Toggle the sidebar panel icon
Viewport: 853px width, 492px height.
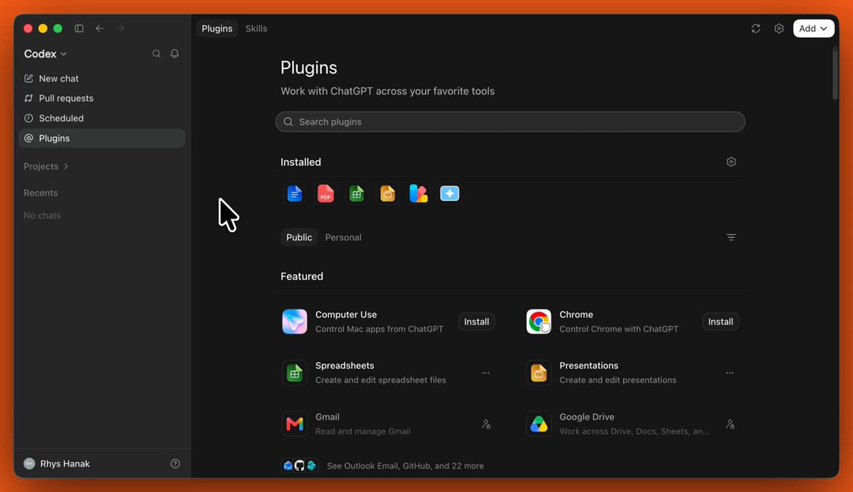click(79, 28)
